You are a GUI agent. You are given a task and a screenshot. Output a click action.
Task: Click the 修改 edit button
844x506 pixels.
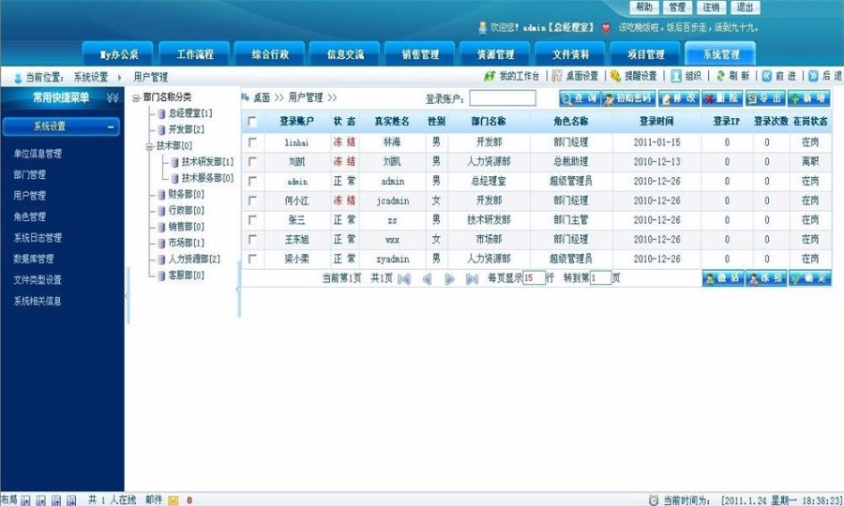[x=679, y=98]
